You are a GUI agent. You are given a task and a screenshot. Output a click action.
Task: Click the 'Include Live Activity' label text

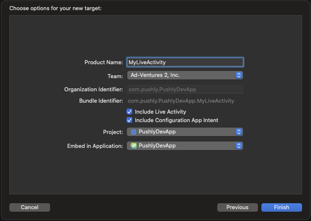160,112
